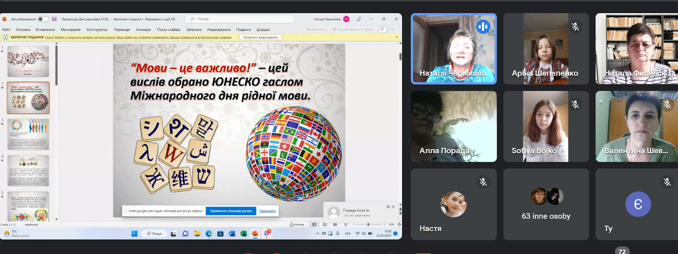
Task: Click the purple Save floppy icon
Action: pos(54,19)
